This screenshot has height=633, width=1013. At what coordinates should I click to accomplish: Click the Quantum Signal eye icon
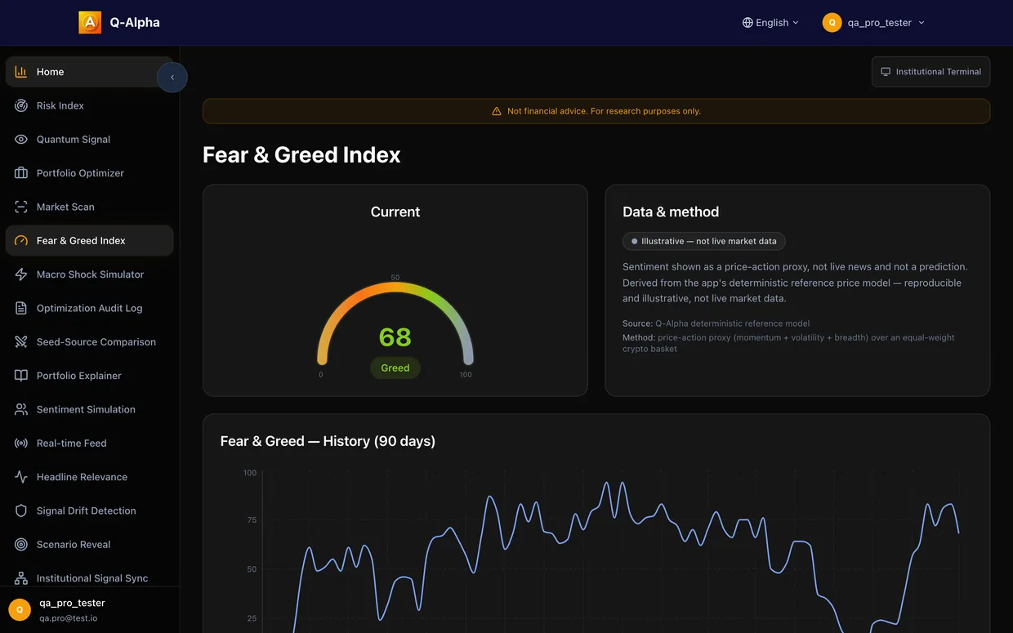coord(21,140)
